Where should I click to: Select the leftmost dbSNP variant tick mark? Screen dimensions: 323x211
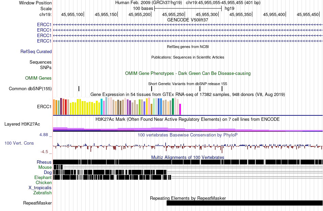[79, 89]
